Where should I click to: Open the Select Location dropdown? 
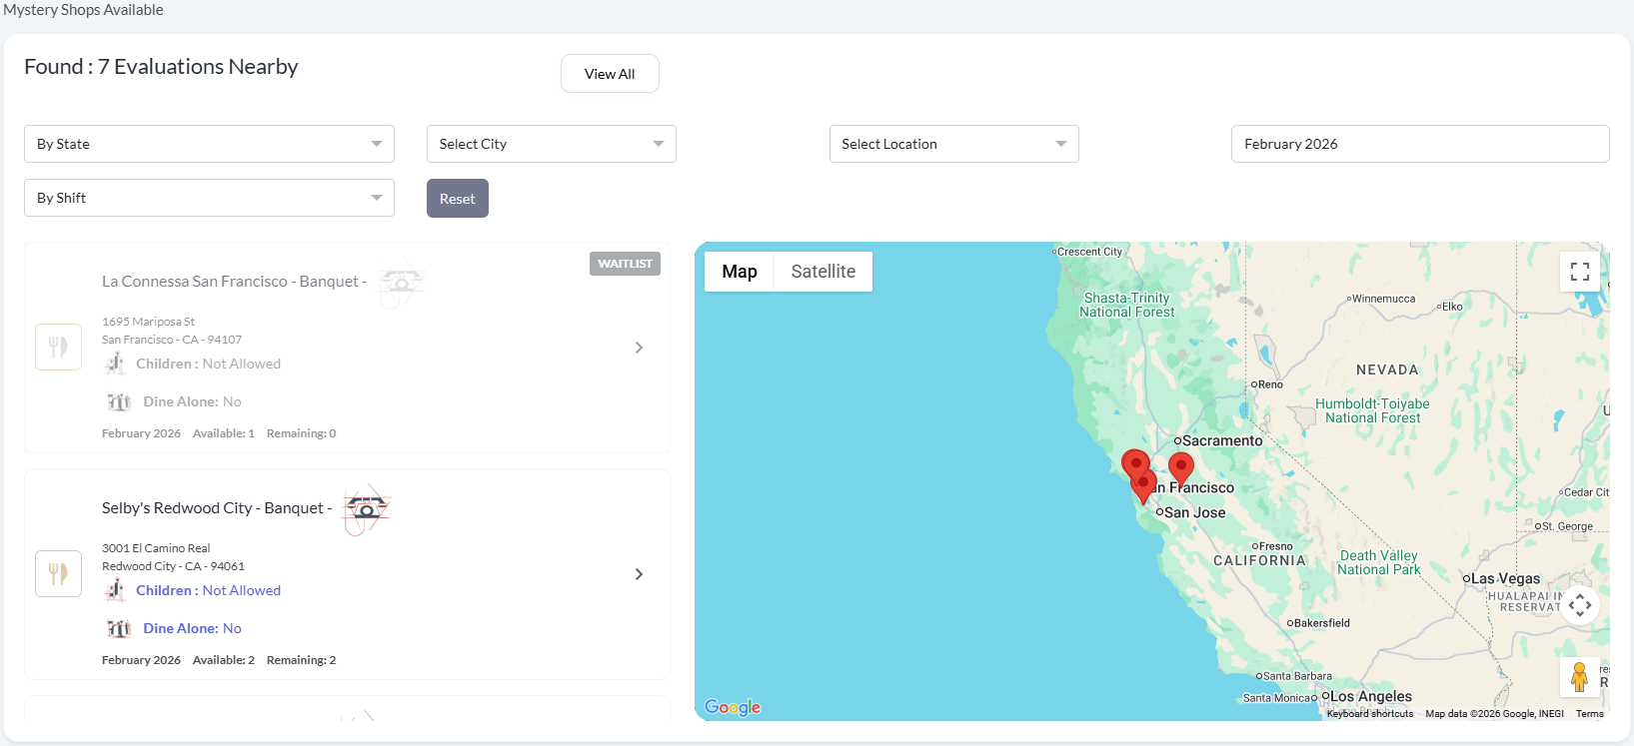[953, 144]
